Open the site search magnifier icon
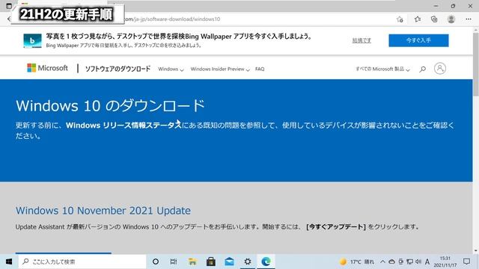Image resolution: width=479 pixels, height=269 pixels. [422, 69]
